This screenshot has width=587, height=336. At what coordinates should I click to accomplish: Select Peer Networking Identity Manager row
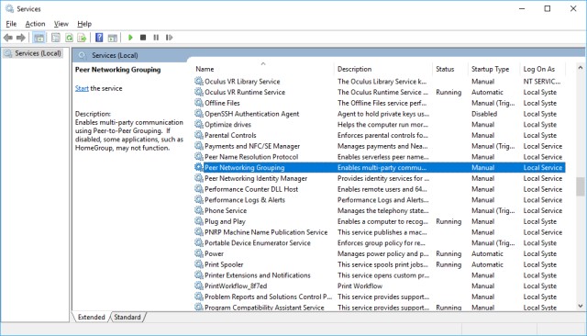coord(379,178)
